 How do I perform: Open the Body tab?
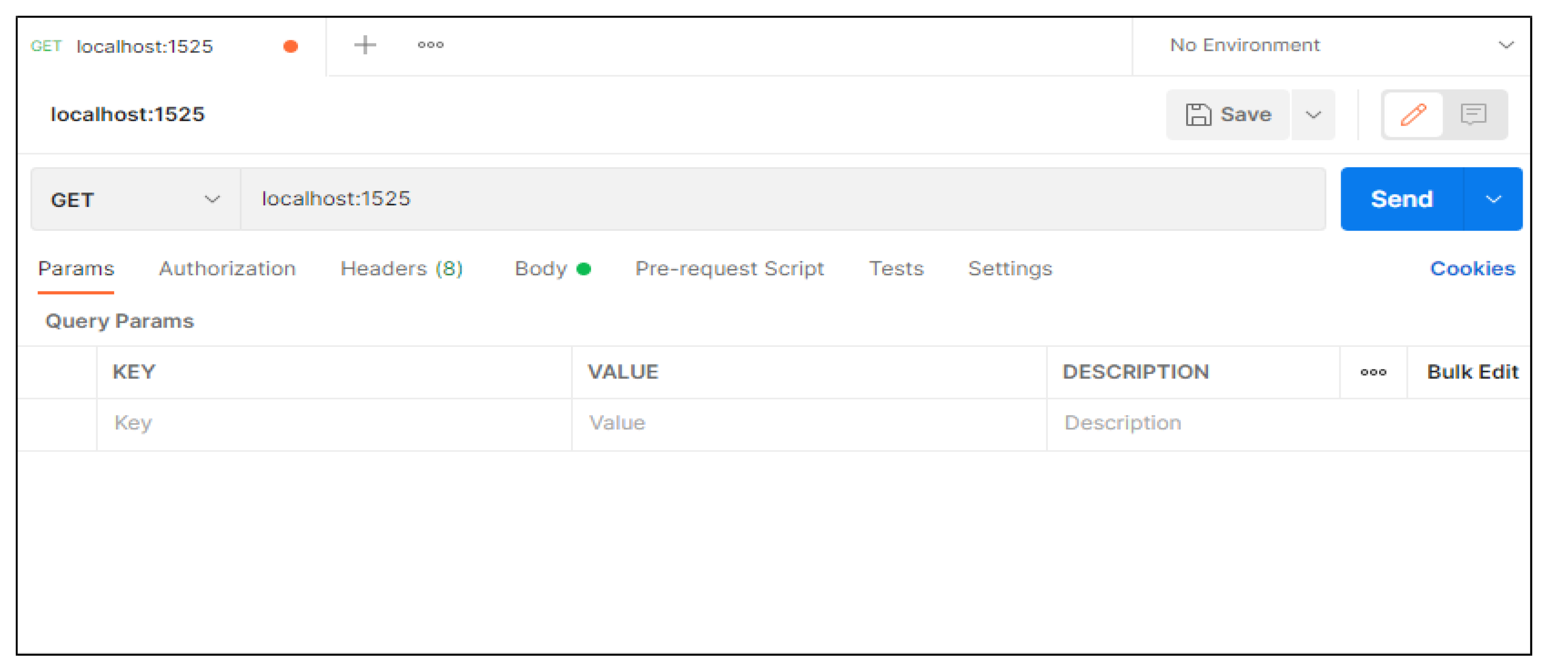541,269
